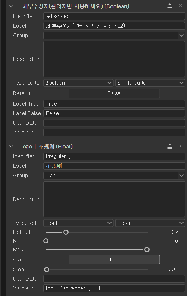Open the Group dropdown arrow next to Age

tap(181, 175)
